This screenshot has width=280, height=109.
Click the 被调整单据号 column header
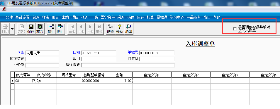94,75
